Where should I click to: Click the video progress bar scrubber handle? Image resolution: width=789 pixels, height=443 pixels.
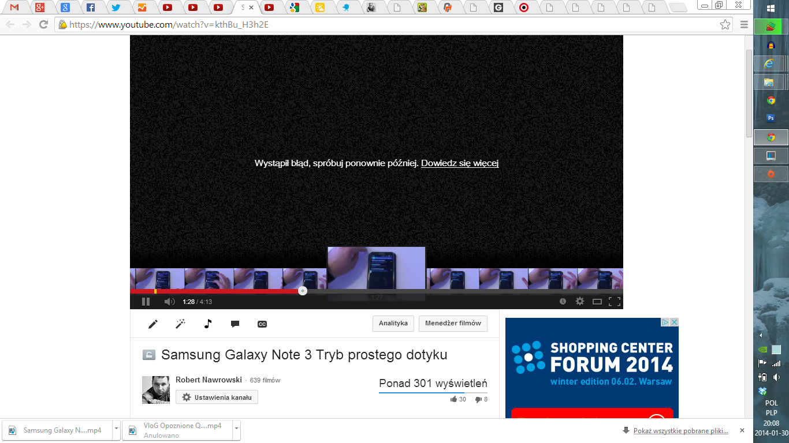pos(303,291)
